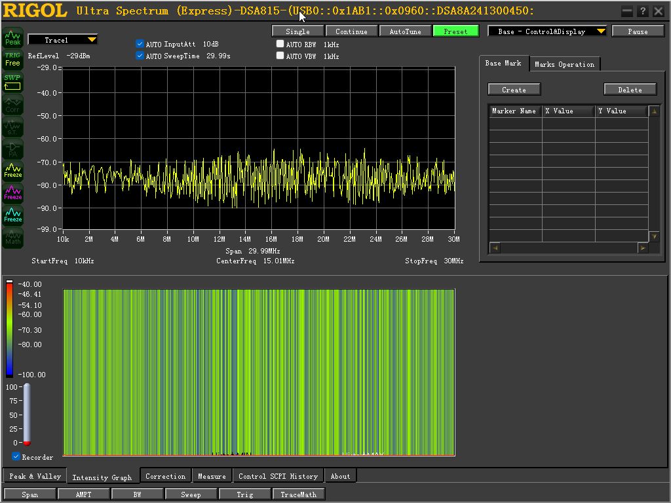Click the marker table scroll-up arrow
The image size is (671, 503).
[x=655, y=111]
